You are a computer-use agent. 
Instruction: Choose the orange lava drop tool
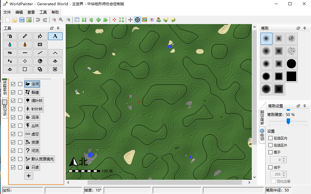coord(25,44)
